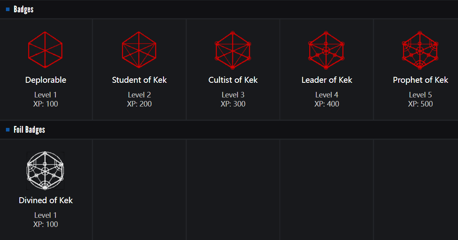
Task: Click the blue square beside Foil Badges
Action: tap(8, 130)
